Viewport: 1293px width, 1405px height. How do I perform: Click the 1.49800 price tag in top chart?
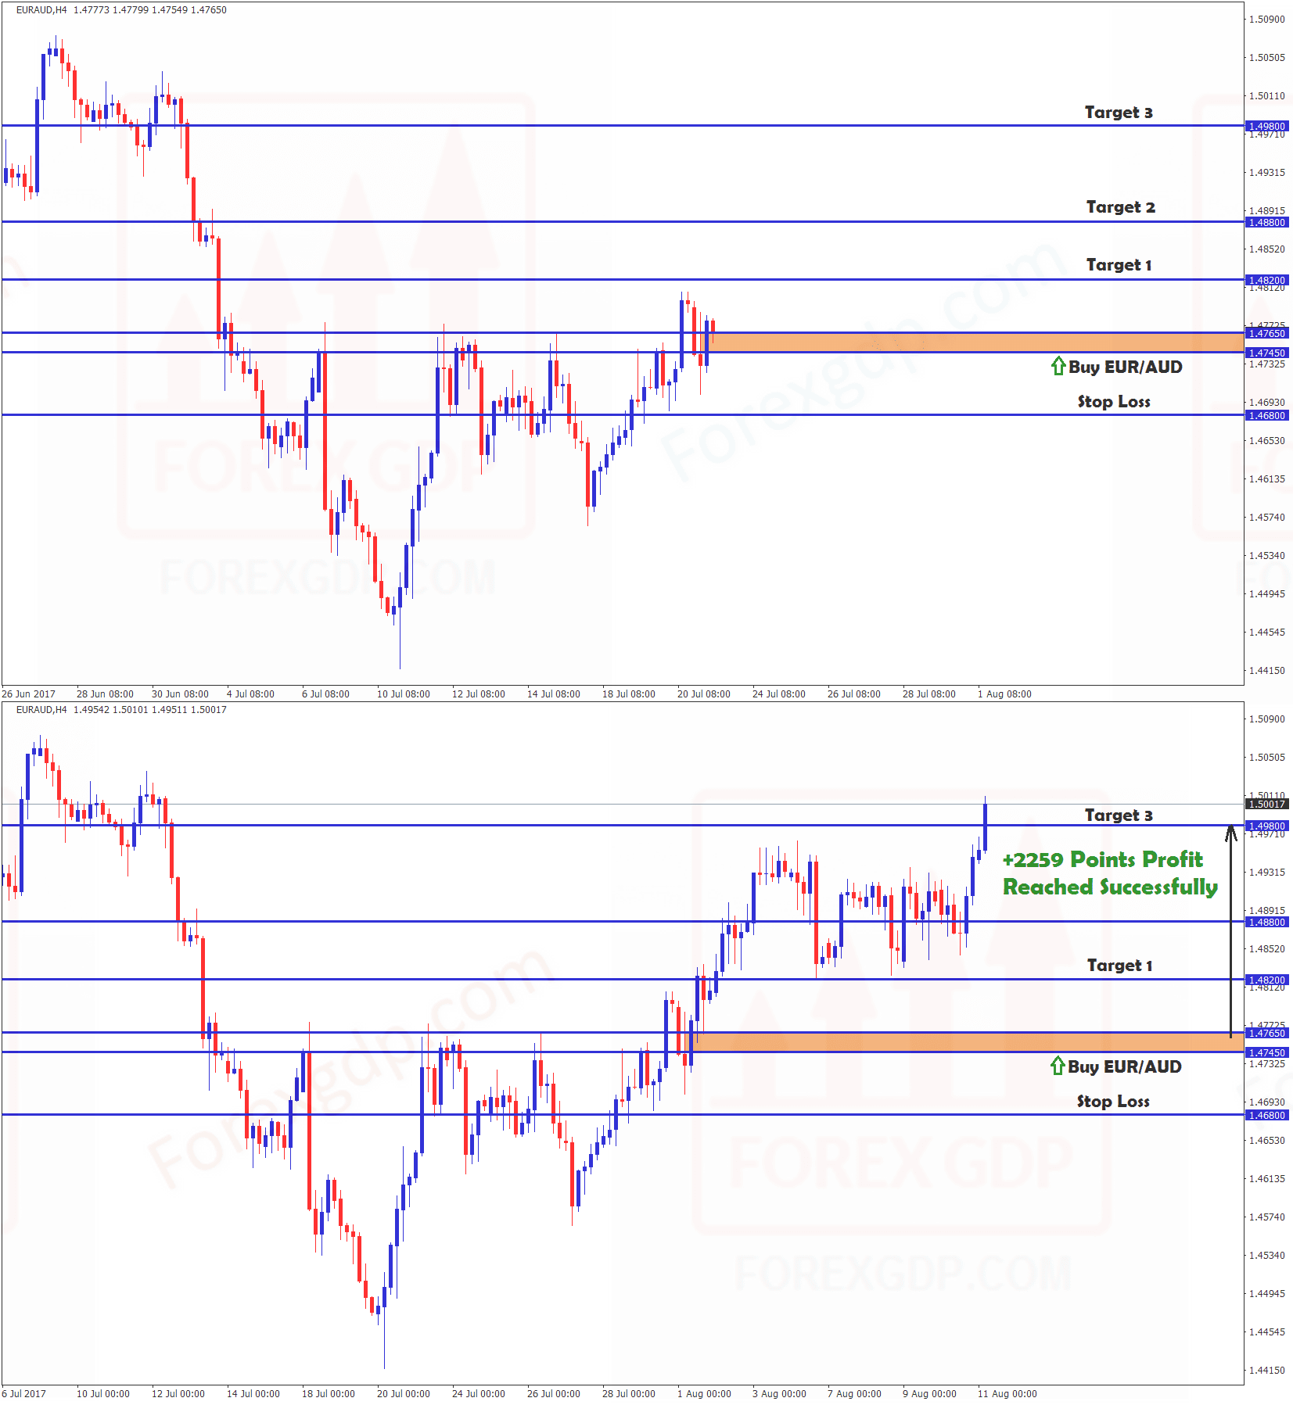pyautogui.click(x=1266, y=126)
